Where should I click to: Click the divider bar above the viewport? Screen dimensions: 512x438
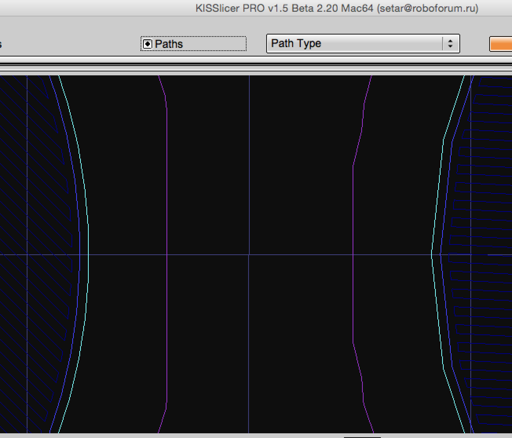point(256,64)
